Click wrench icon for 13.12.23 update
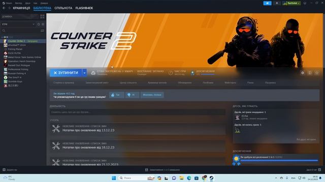The width and height of the screenshot is (325, 182). point(56,128)
